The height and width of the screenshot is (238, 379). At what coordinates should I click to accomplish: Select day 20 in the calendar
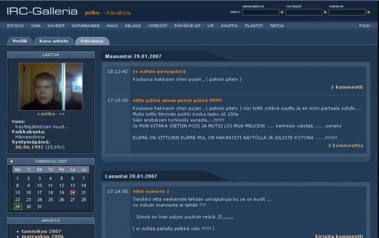pyautogui.click(x=72, y=192)
